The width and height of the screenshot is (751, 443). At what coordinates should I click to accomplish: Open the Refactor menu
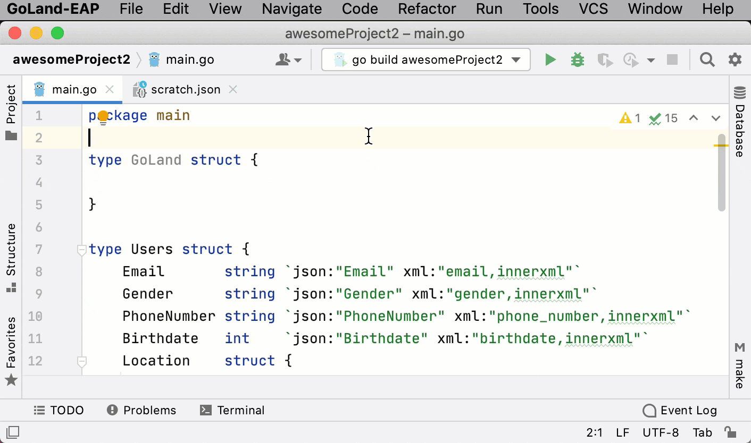pos(427,9)
